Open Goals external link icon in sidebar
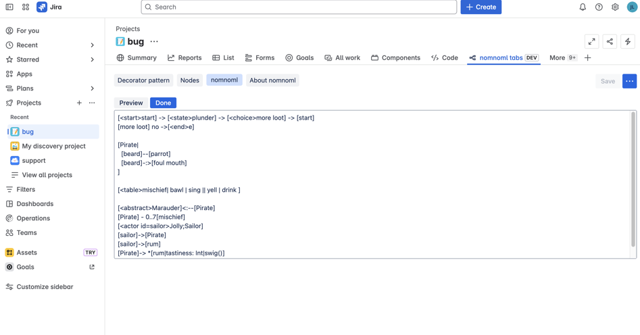640x335 pixels. pos(92,267)
